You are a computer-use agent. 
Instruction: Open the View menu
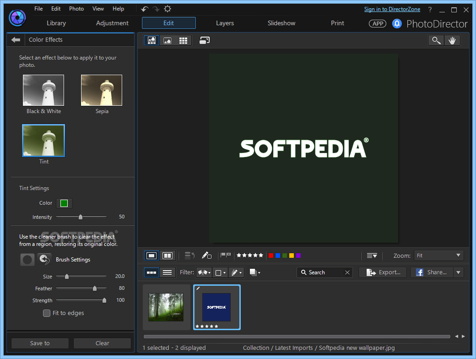pyautogui.click(x=98, y=9)
